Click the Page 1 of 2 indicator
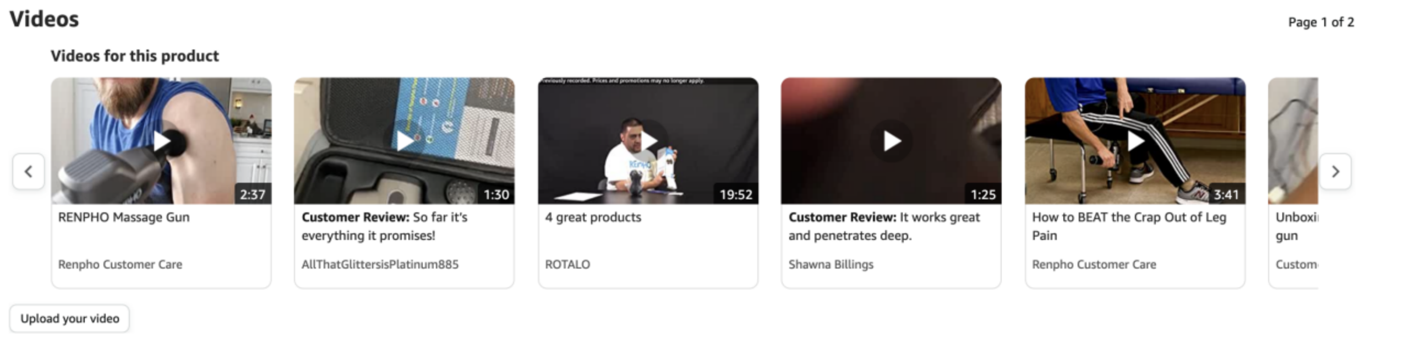 coord(1321,23)
